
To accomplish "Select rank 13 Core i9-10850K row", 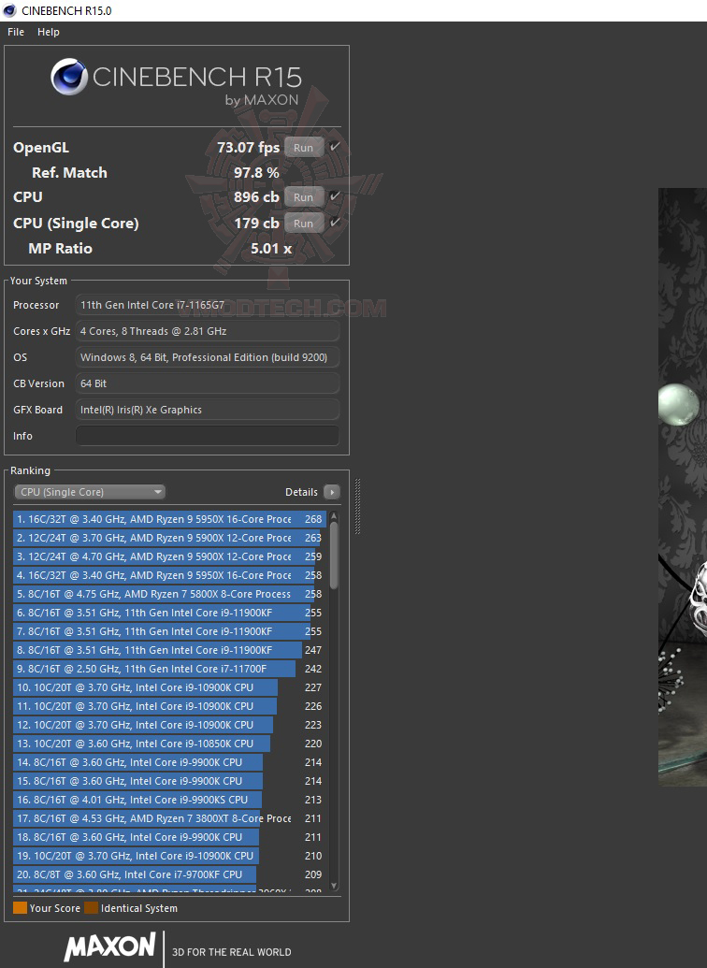I will (170, 744).
